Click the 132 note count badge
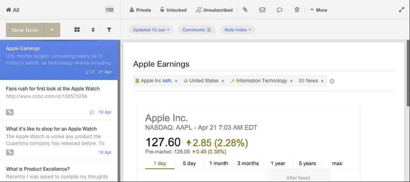This screenshot has height=182, width=410. [x=109, y=10]
